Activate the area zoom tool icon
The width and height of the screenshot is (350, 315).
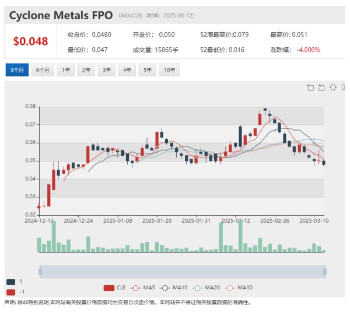[310, 87]
